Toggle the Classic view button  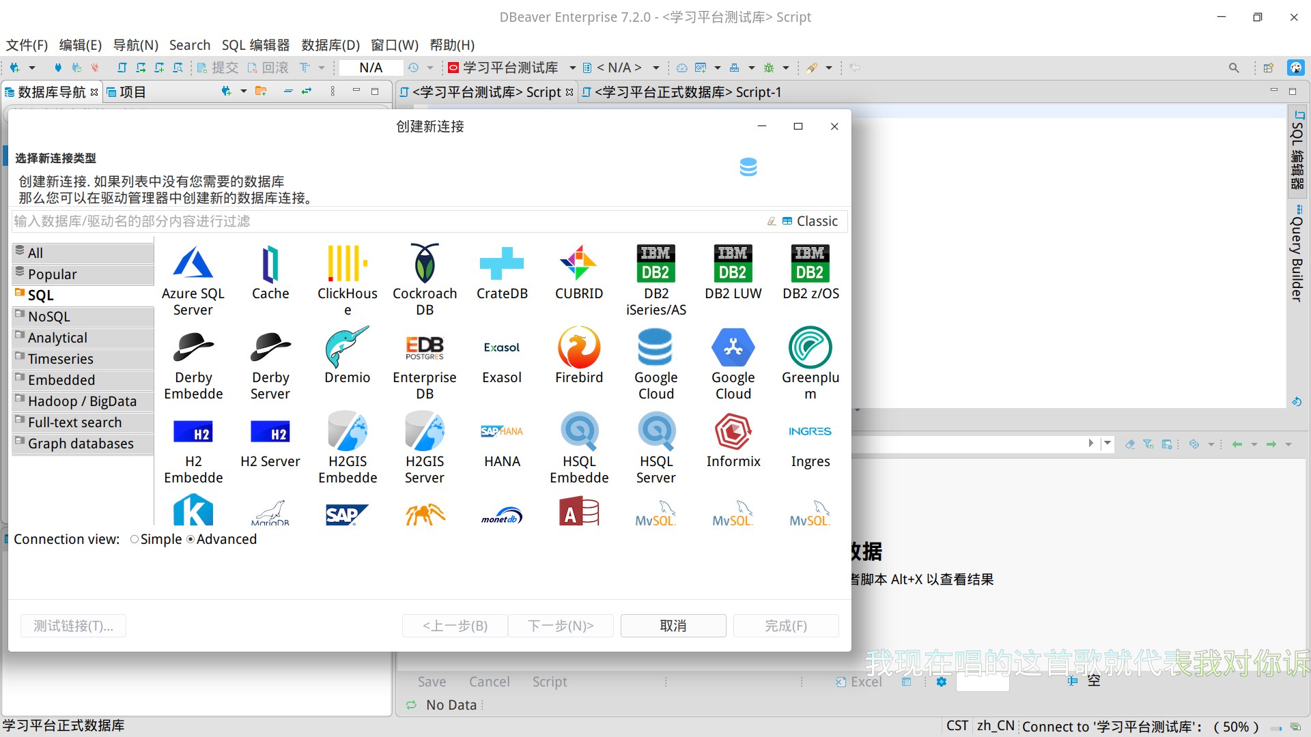(x=809, y=220)
